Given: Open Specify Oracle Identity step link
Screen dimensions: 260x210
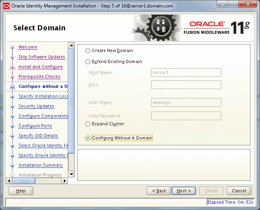Looking at the screenshot, I should click(x=43, y=155).
